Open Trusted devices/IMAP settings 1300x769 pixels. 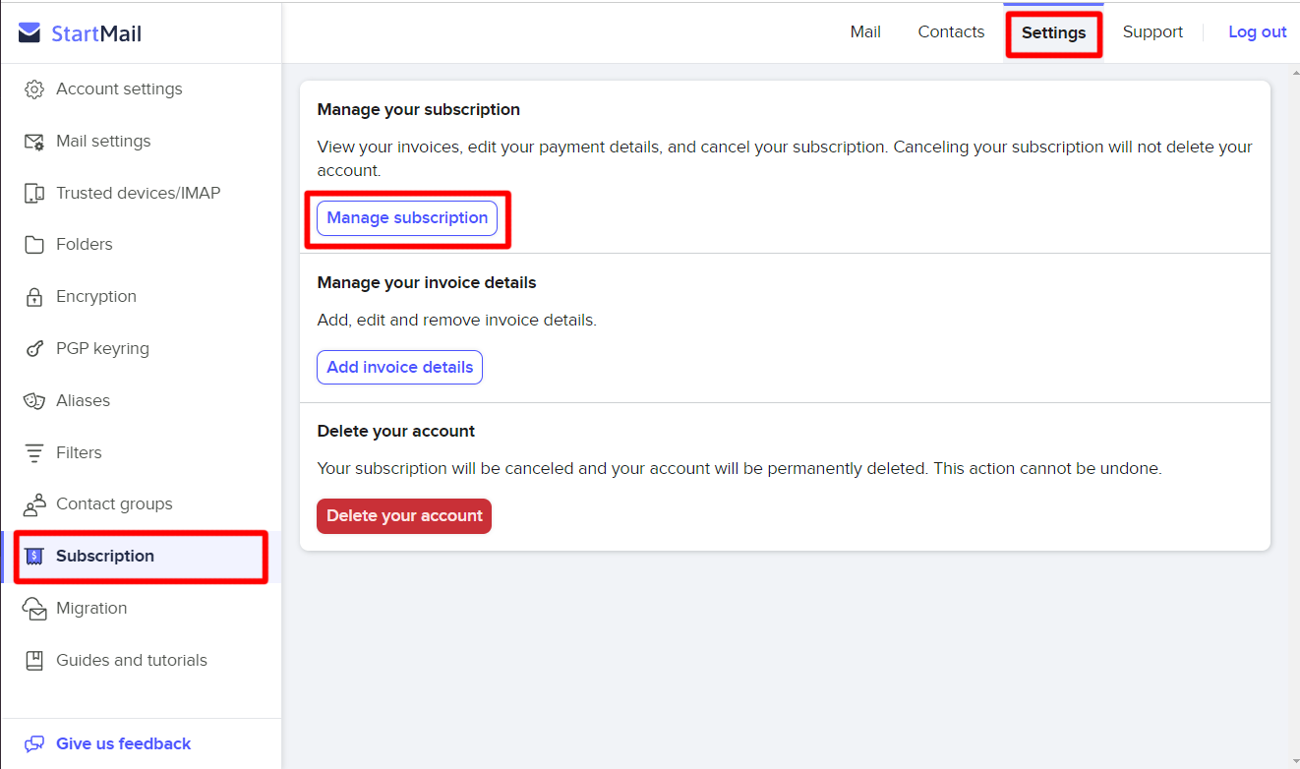click(x=34, y=193)
